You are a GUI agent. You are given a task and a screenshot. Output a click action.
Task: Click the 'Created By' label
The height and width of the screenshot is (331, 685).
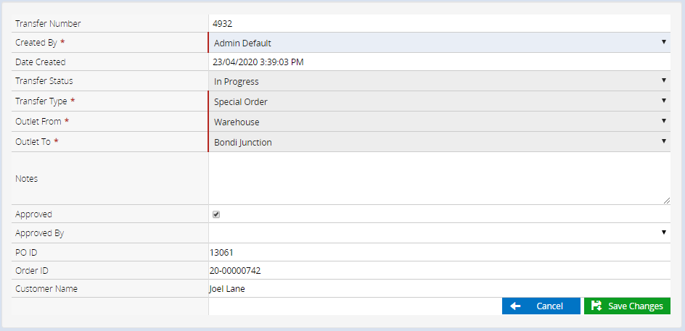pyautogui.click(x=37, y=43)
